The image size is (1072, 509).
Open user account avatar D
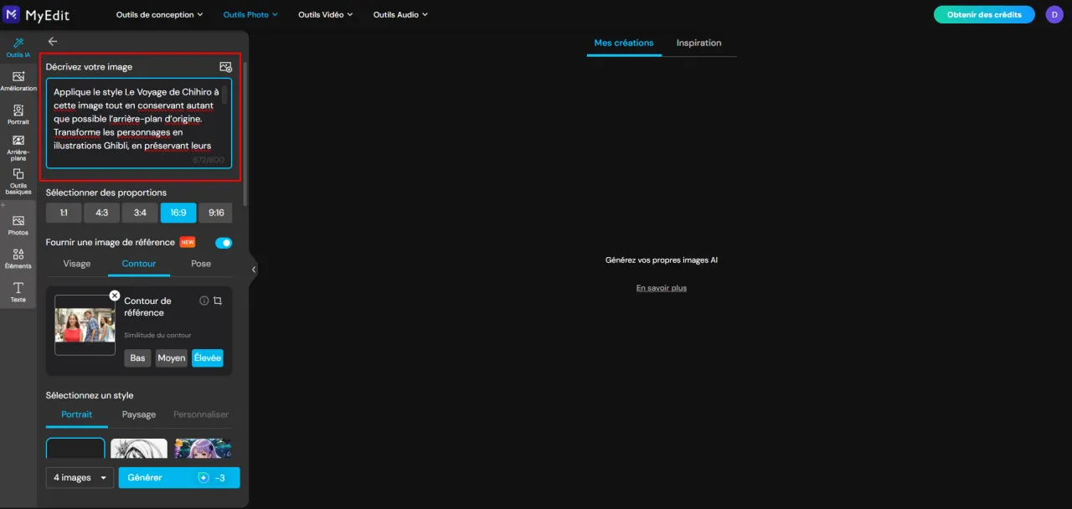[1054, 14]
